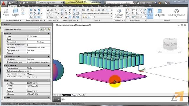Screen dimensions: 189x106
Task: Select the Сфера (sphere) modeling tool
Action: click(6, 12)
